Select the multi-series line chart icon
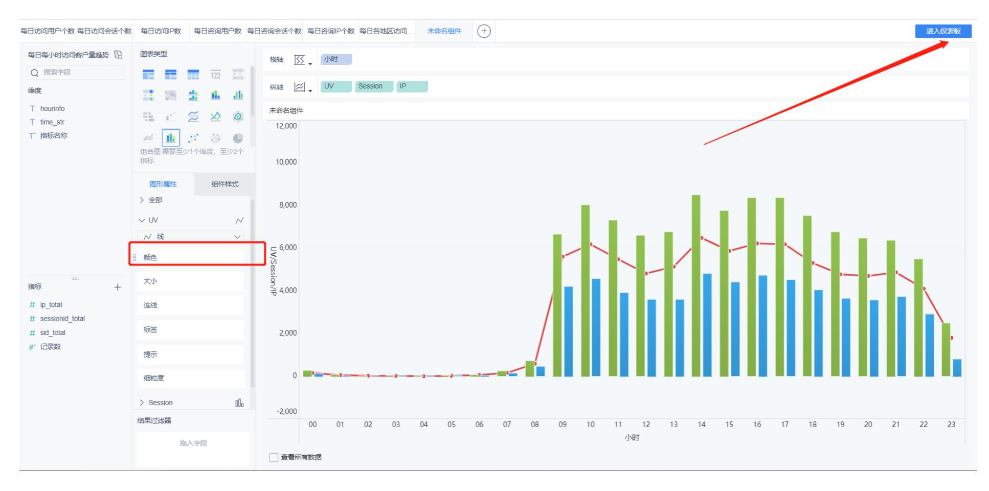The width and height of the screenshot is (989, 491). 216,117
